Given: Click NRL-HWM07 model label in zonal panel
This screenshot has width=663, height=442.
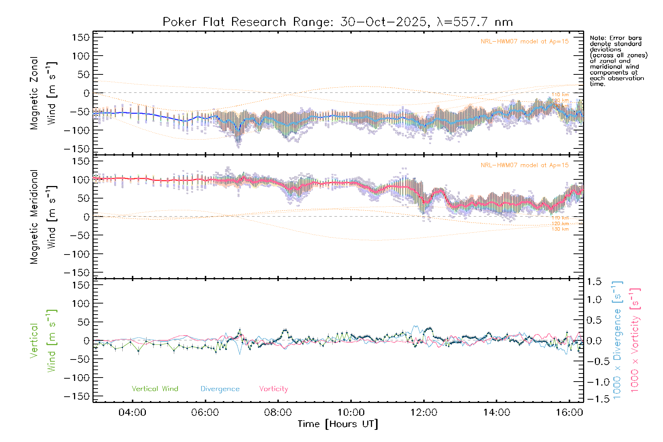Looking at the screenshot, I should (525, 42).
